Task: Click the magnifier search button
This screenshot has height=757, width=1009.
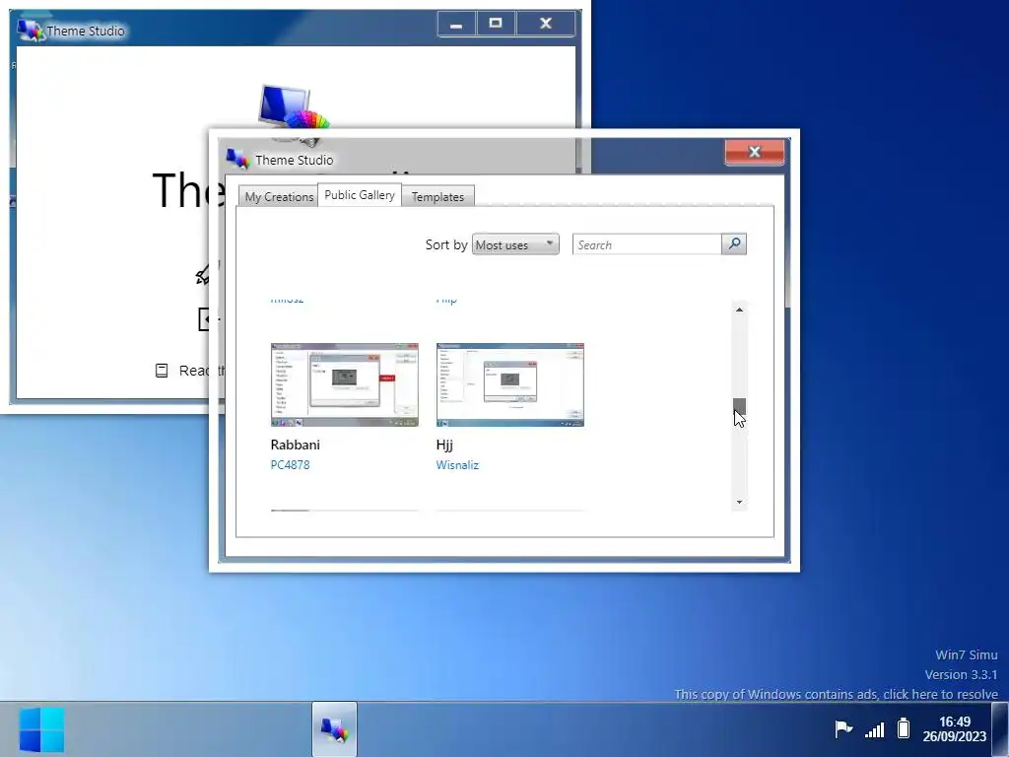Action: (x=734, y=244)
